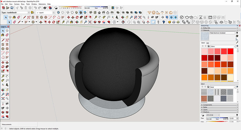This screenshot has width=241, height=130.
Task: Open the Extensions menu
Action: (42, 4)
